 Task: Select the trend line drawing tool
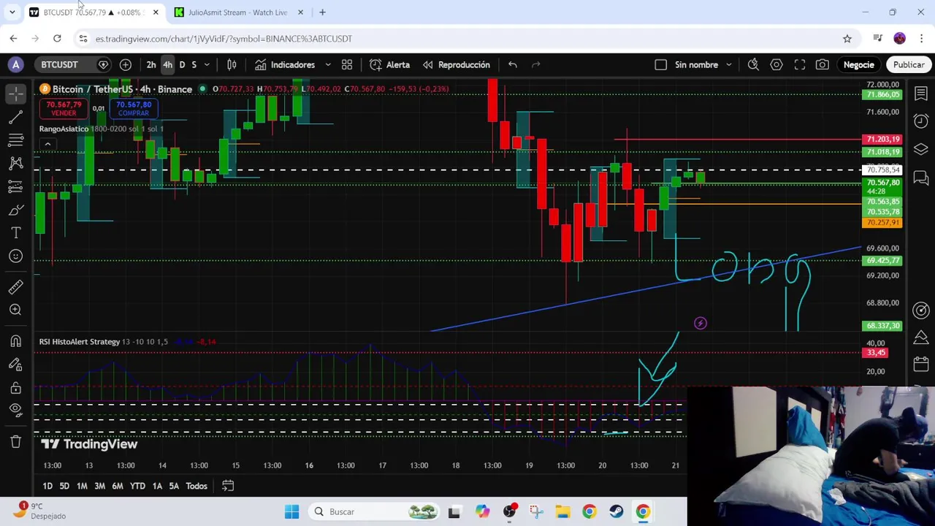(15, 117)
